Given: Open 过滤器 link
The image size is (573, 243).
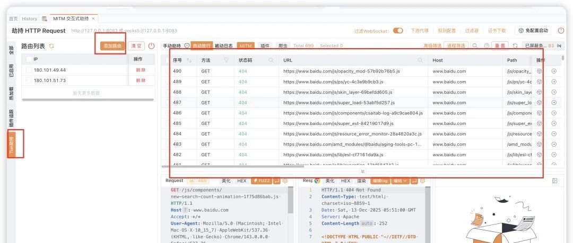Looking at the screenshot, I should point(472,31).
